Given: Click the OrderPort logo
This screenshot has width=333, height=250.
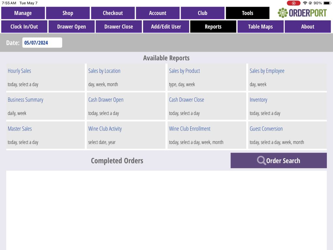Looking at the screenshot, I should tap(302, 13).
